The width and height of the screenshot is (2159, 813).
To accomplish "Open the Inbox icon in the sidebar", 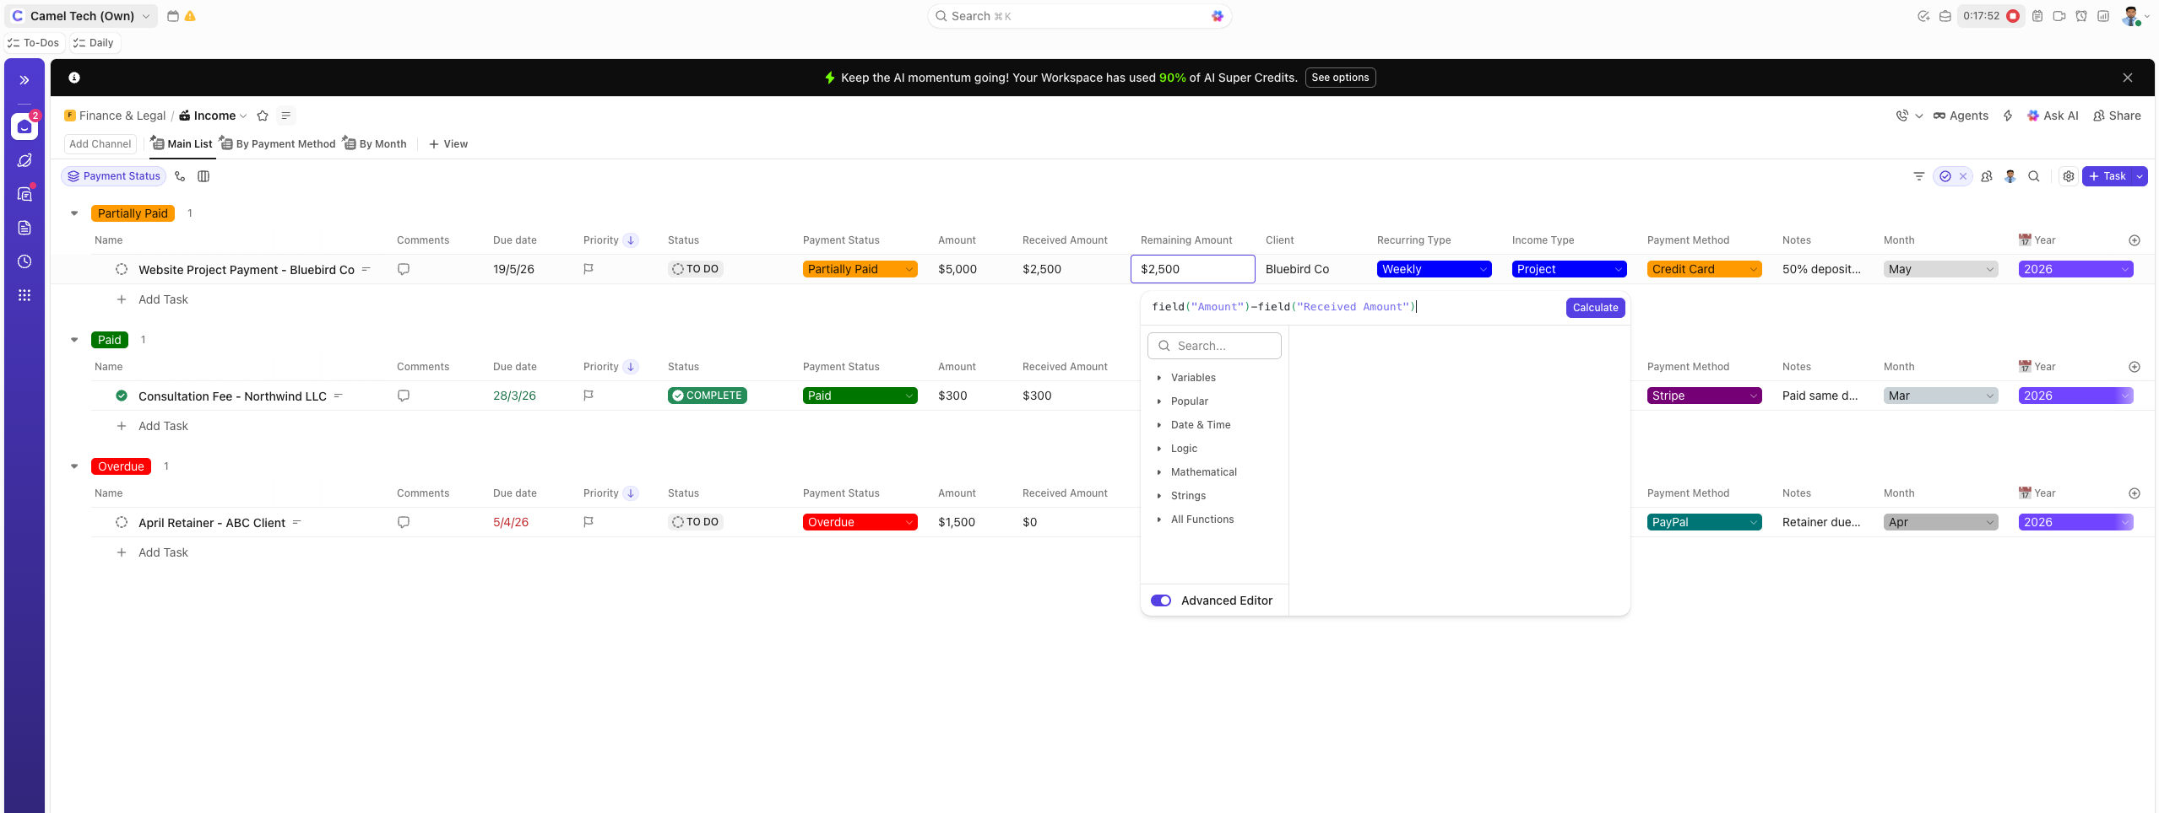I will coord(24,127).
